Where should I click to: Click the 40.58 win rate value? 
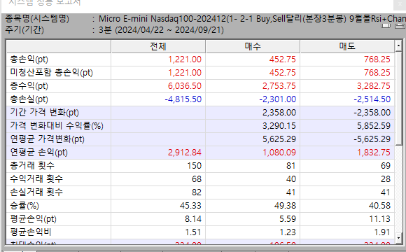pos(379,206)
